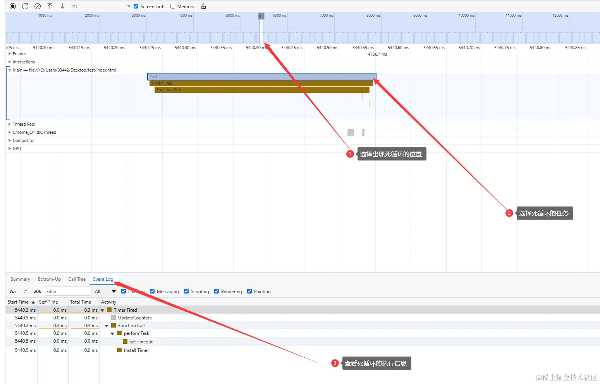Expand the GPU track
Screen dimensions: 600x384
coord(10,148)
